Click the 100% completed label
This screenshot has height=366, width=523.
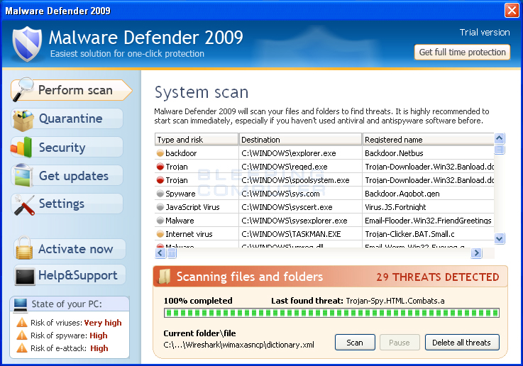(198, 301)
